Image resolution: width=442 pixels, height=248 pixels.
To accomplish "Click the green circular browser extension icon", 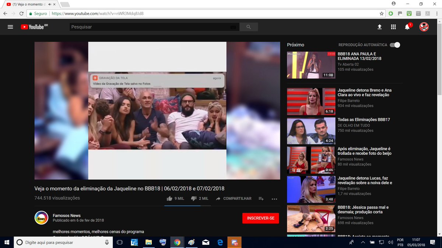I will pos(391,14).
